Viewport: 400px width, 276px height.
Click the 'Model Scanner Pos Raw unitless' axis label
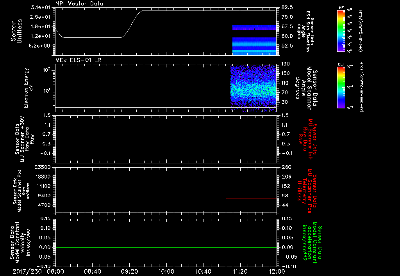click(21, 191)
